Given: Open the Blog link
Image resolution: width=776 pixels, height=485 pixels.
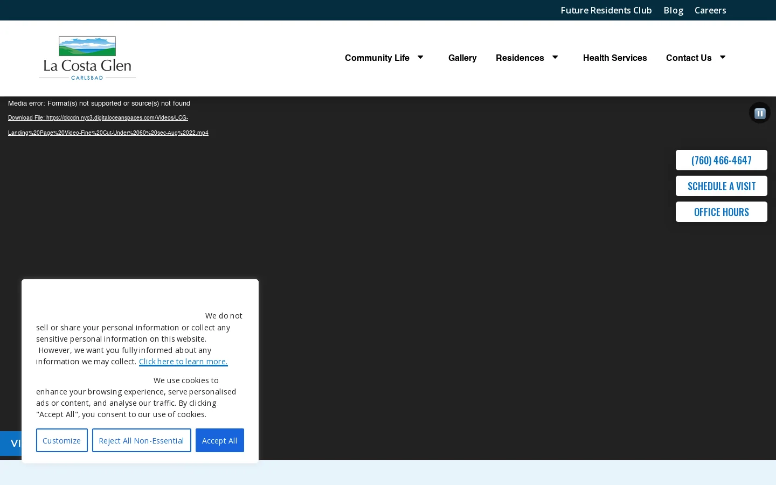Looking at the screenshot, I should click(x=674, y=10).
